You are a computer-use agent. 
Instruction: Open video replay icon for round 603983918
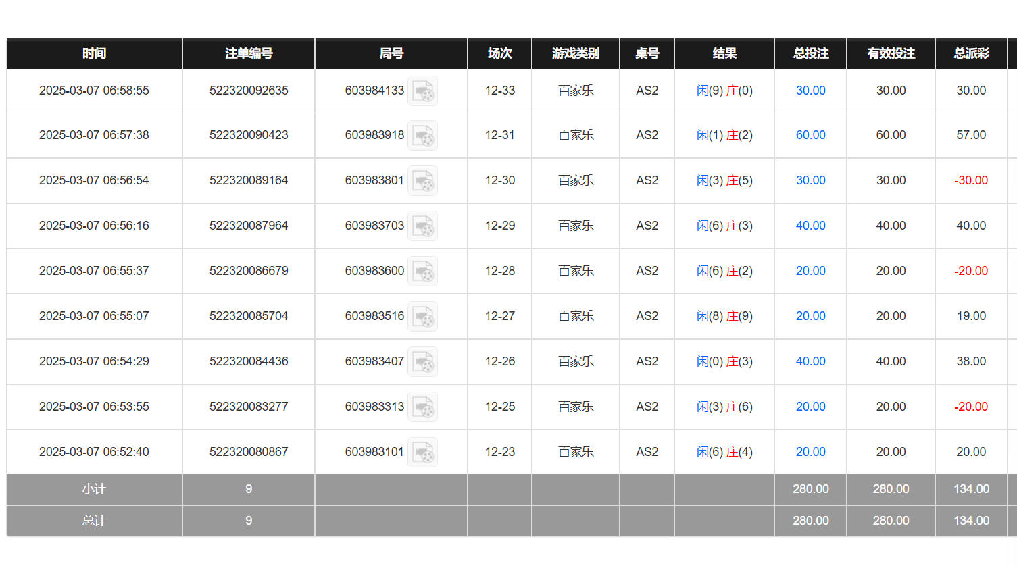(x=423, y=136)
